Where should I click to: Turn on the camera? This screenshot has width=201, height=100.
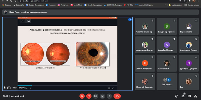89,96
